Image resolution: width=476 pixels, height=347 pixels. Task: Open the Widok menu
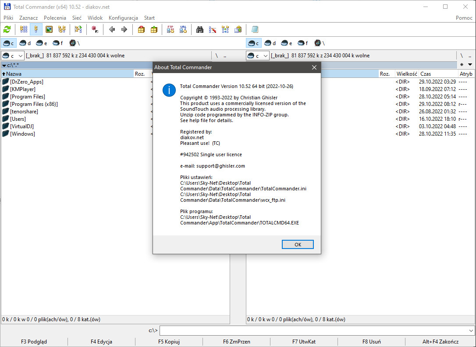click(x=95, y=18)
